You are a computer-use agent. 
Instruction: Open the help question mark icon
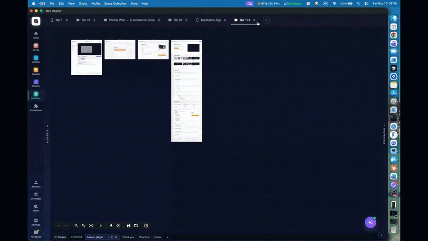[x=146, y=226]
